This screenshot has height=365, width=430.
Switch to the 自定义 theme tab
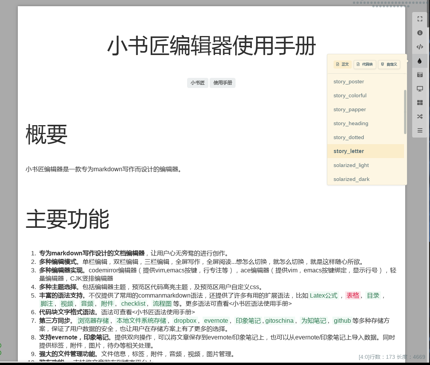(389, 64)
